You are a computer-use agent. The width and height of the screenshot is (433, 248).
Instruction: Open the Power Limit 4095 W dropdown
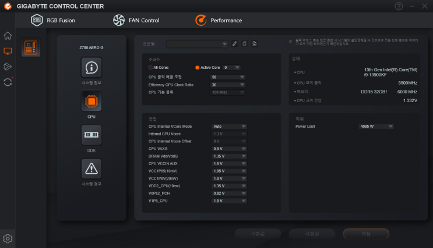click(x=376, y=127)
